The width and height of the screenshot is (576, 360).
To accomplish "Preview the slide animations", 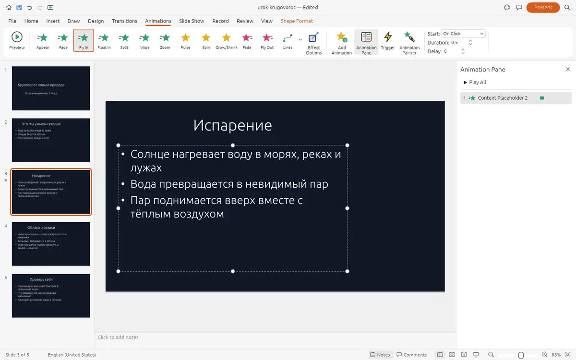I will pos(17,41).
